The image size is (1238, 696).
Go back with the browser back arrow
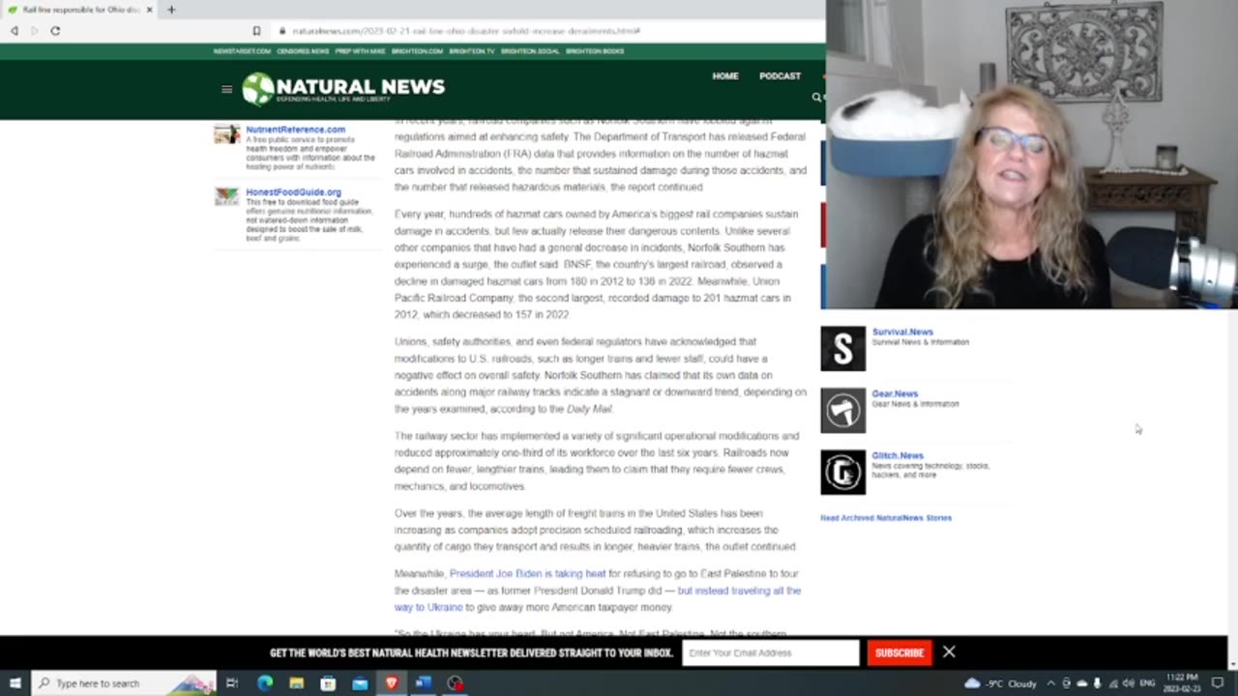14,31
